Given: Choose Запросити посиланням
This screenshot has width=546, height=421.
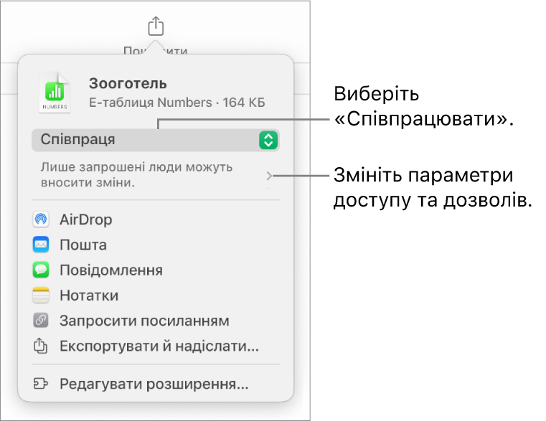Looking at the screenshot, I should point(144,321).
